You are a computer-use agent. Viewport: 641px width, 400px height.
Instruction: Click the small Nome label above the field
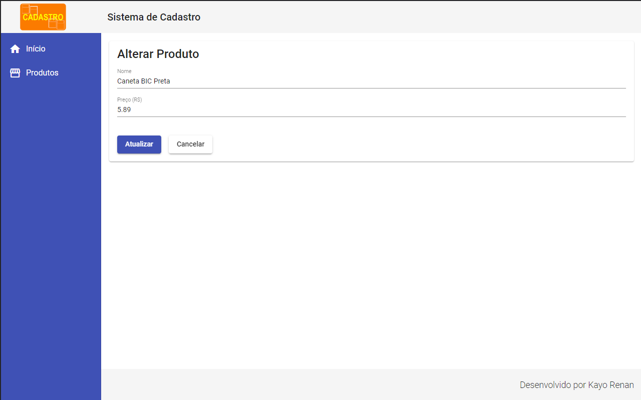click(124, 71)
